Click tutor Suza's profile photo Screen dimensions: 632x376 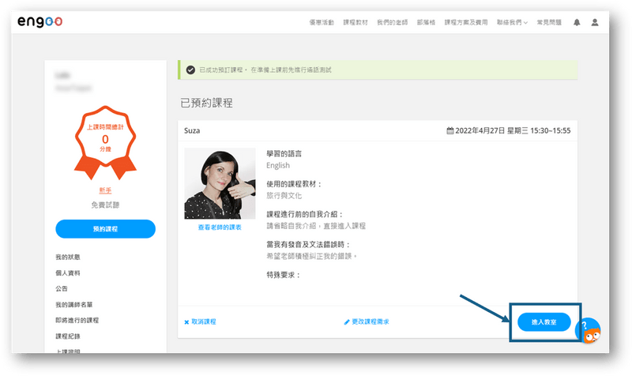coord(220,183)
